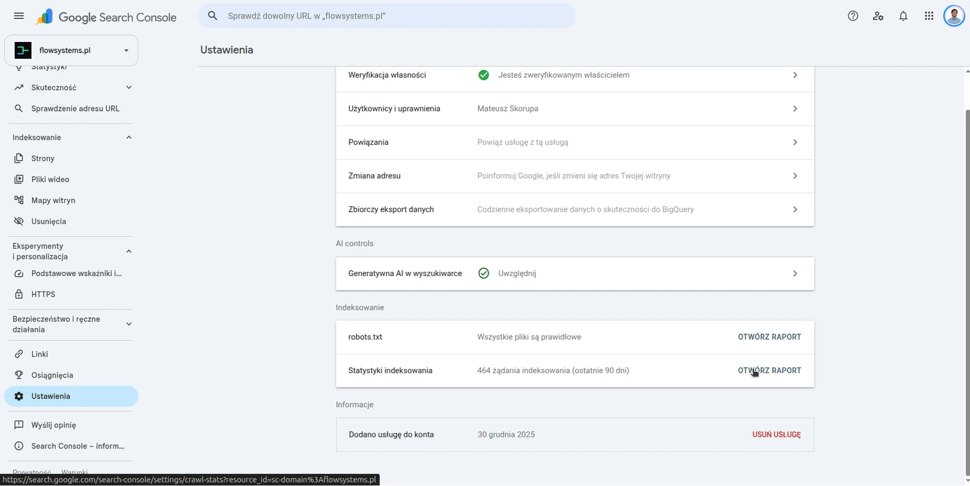Image resolution: width=970 pixels, height=486 pixels.
Task: Expand the Skuteczność section chevron
Action: coord(129,87)
